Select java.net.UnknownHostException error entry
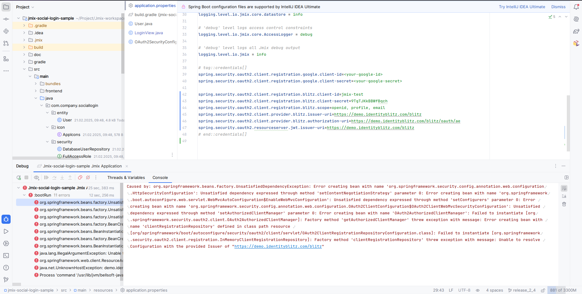The width and height of the screenshot is (582, 294). point(78,268)
